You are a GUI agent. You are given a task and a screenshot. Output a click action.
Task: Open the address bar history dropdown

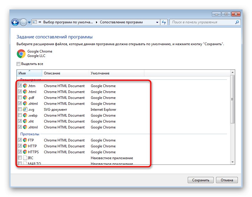pyautogui.click(x=157, y=22)
